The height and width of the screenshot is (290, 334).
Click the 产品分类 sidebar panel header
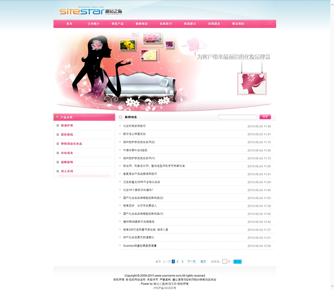pyautogui.click(x=84, y=117)
